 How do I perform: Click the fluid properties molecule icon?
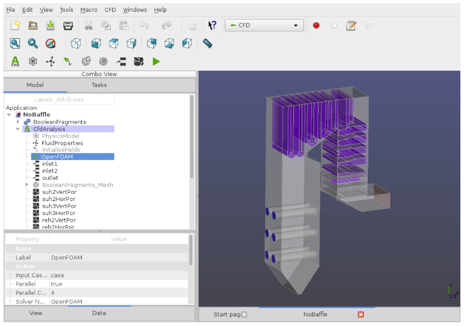[50, 62]
